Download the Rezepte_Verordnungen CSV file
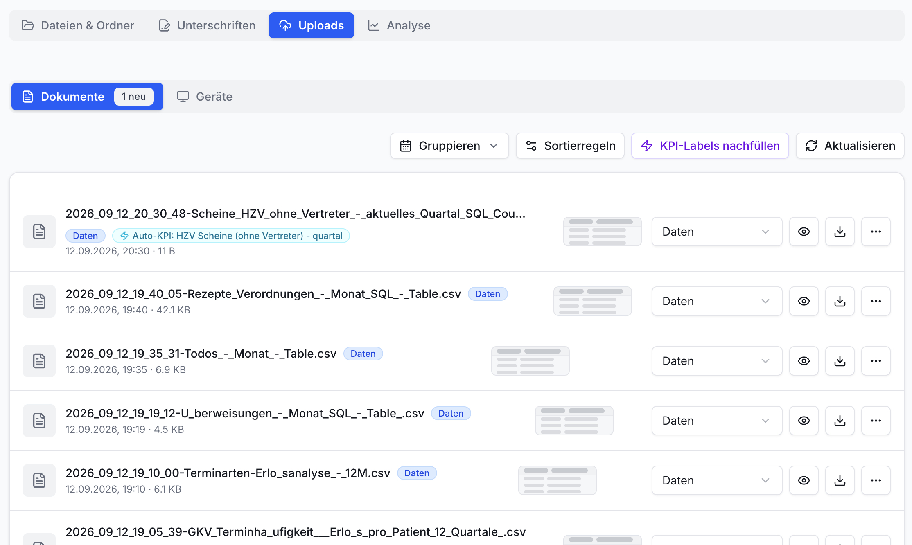The image size is (912, 545). tap(840, 301)
